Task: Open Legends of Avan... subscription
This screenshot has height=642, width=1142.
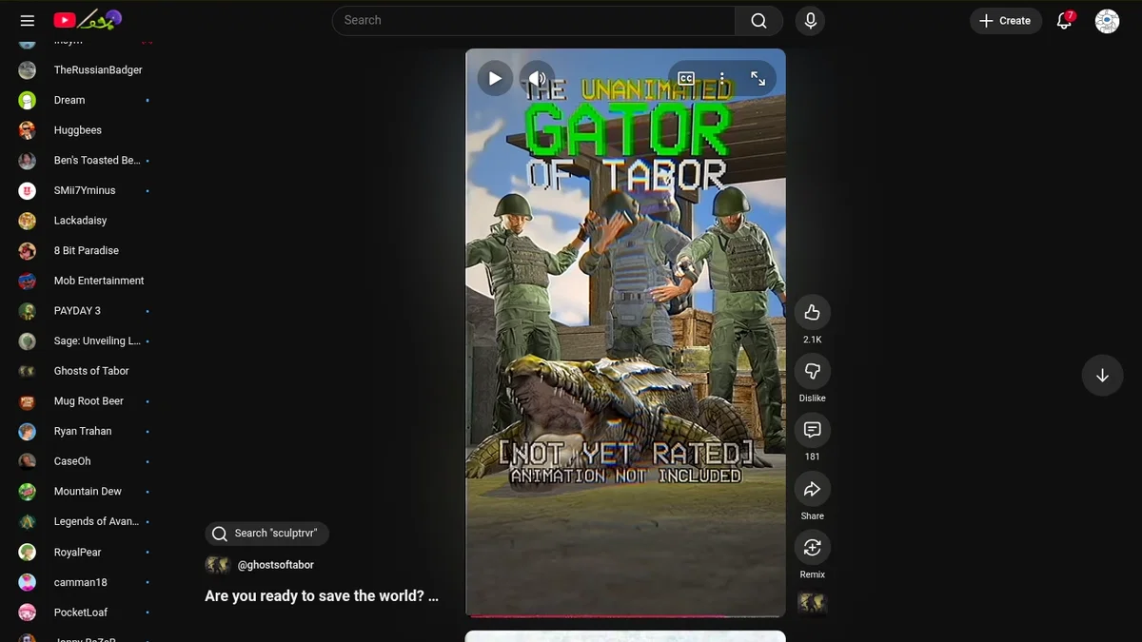Action: [x=86, y=522]
